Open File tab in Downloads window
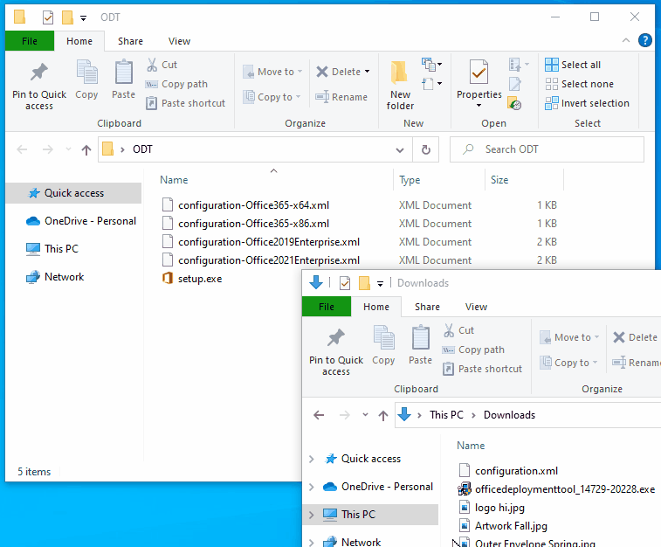The image size is (661, 547). click(x=327, y=307)
